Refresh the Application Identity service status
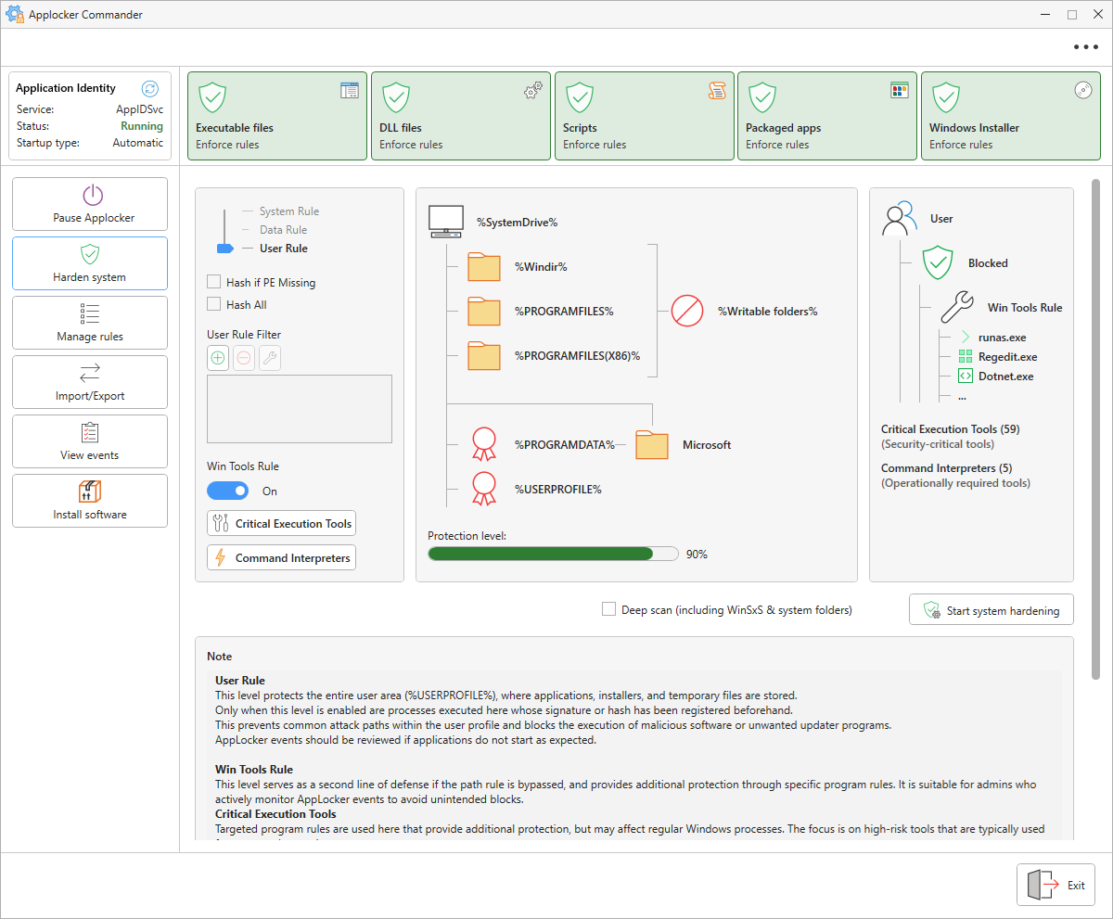Viewport: 1113px width, 919px height. coord(150,88)
